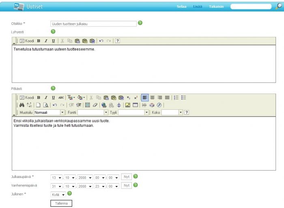
Task: Toggle numbered list
Action: [176, 97]
